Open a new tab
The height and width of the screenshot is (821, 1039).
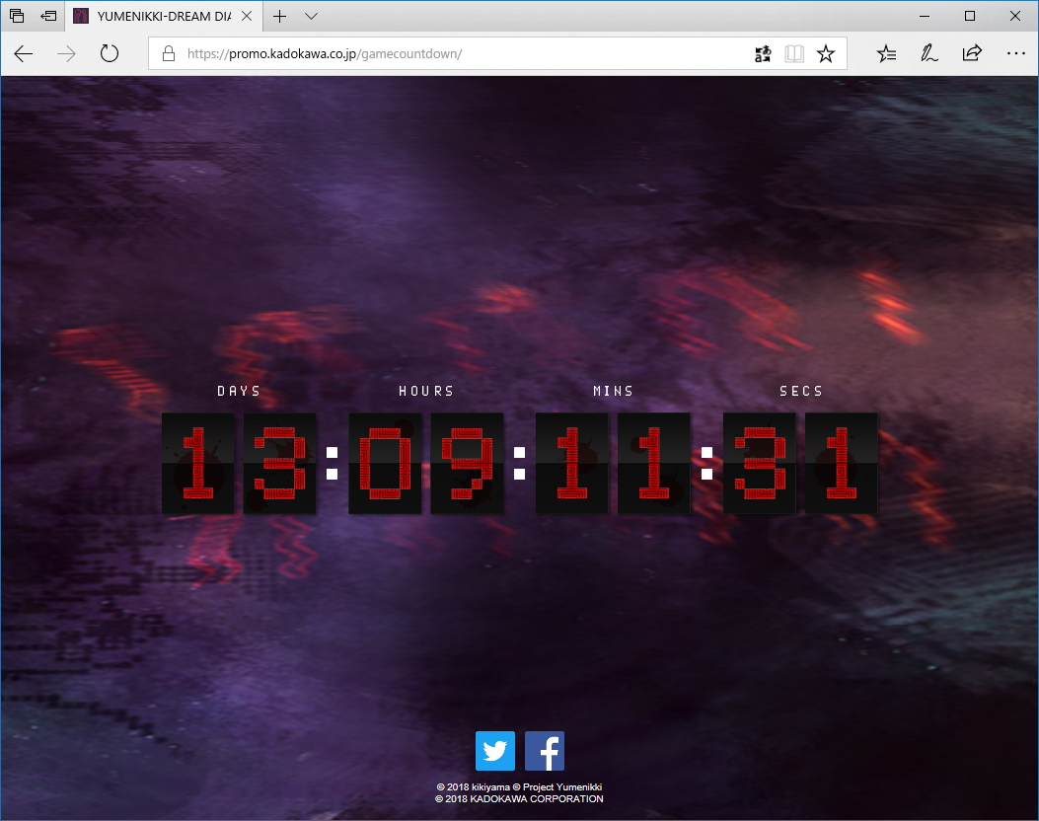[279, 16]
